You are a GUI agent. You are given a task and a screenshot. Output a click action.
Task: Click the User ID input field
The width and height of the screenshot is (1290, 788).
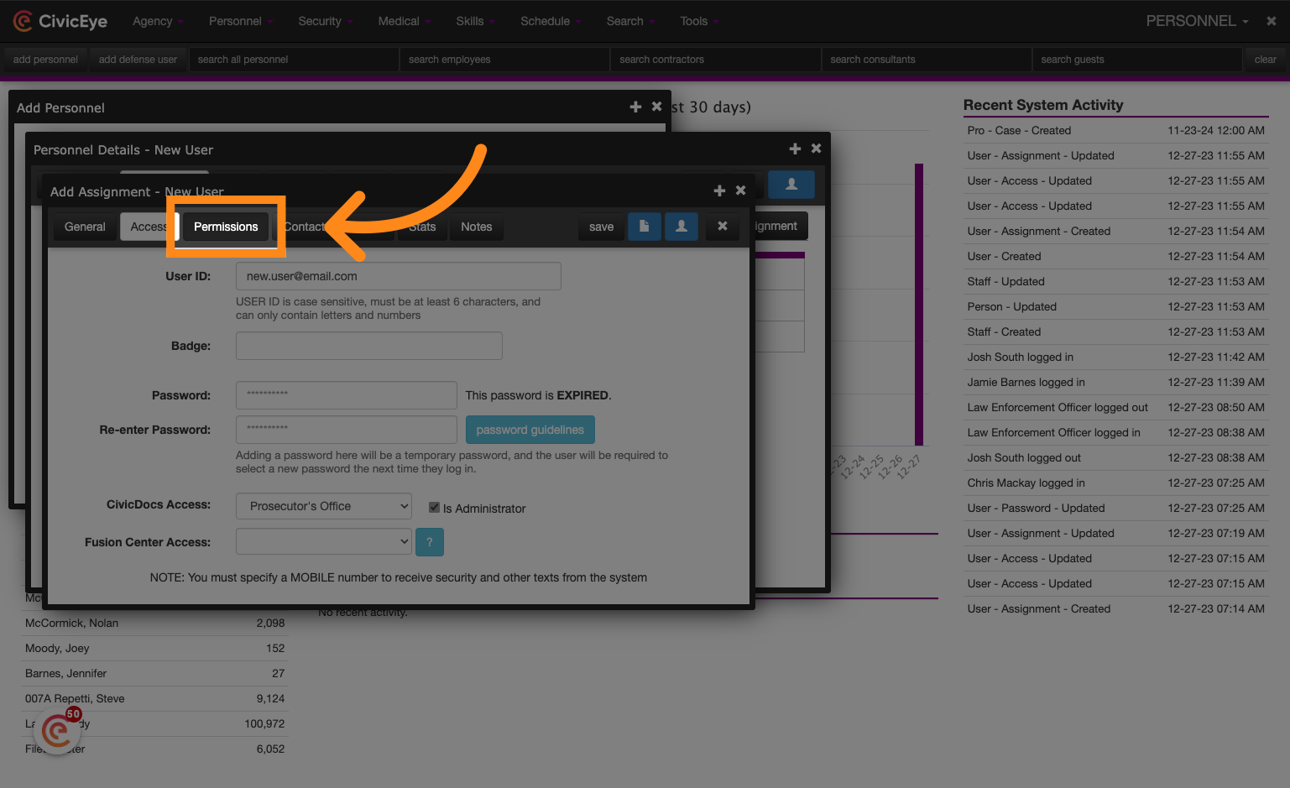point(398,276)
